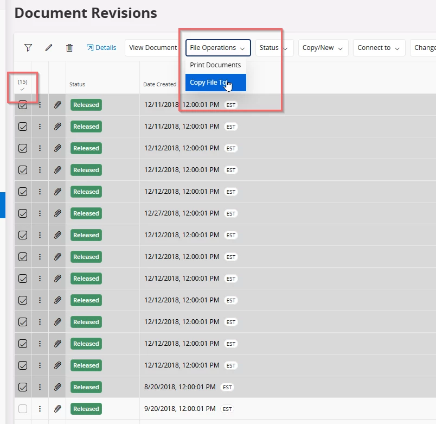This screenshot has height=424, width=436.
Task: Select the date 8/20/2018, 12:00:01 PM
Action: 180,387
